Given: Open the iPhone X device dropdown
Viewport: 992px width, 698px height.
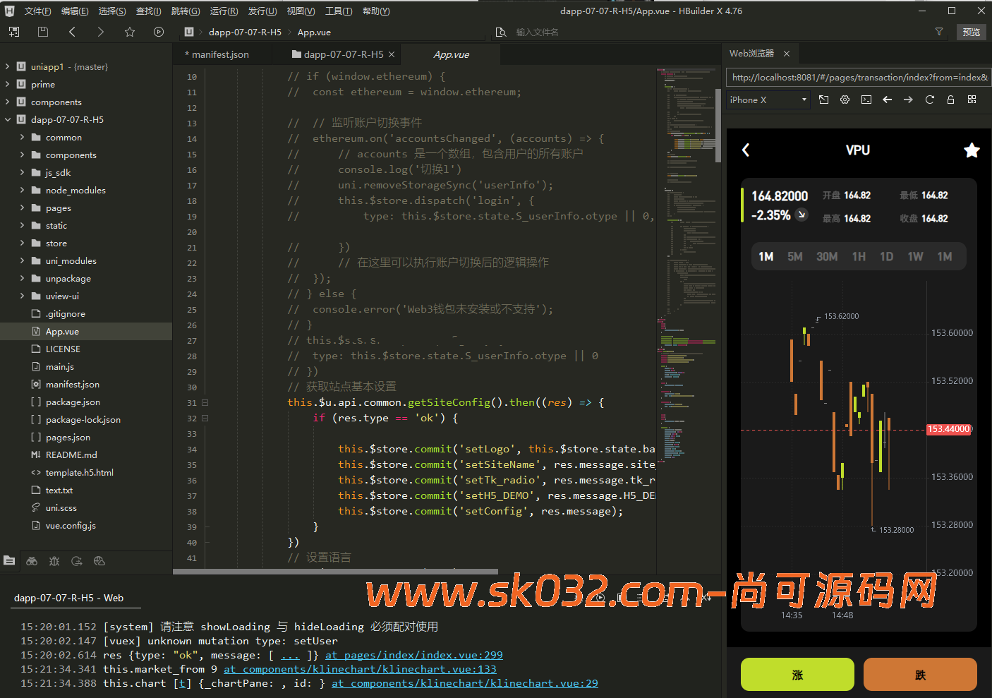Looking at the screenshot, I should (768, 100).
